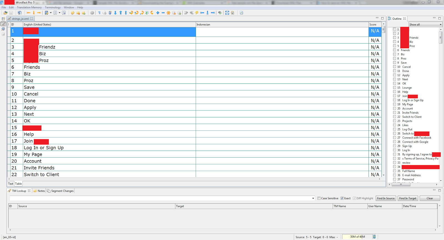Click the blue up arrow previous segment icon
Image resolution: width=444 pixels, height=240 pixels.
[120, 13]
